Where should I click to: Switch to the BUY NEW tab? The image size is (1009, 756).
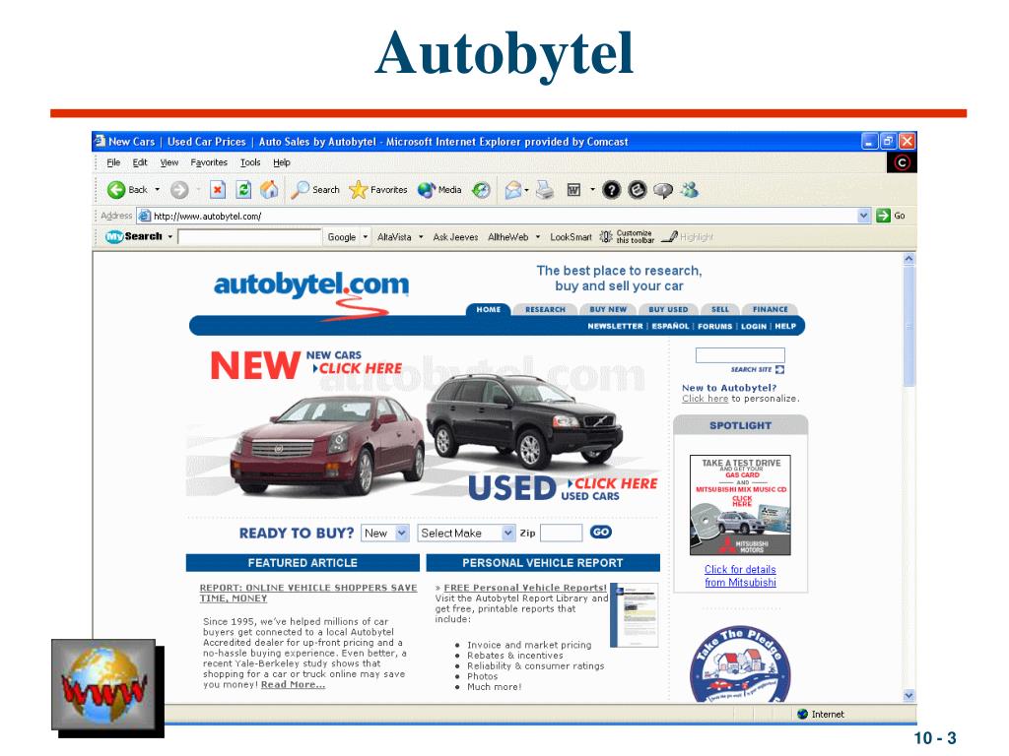click(608, 309)
